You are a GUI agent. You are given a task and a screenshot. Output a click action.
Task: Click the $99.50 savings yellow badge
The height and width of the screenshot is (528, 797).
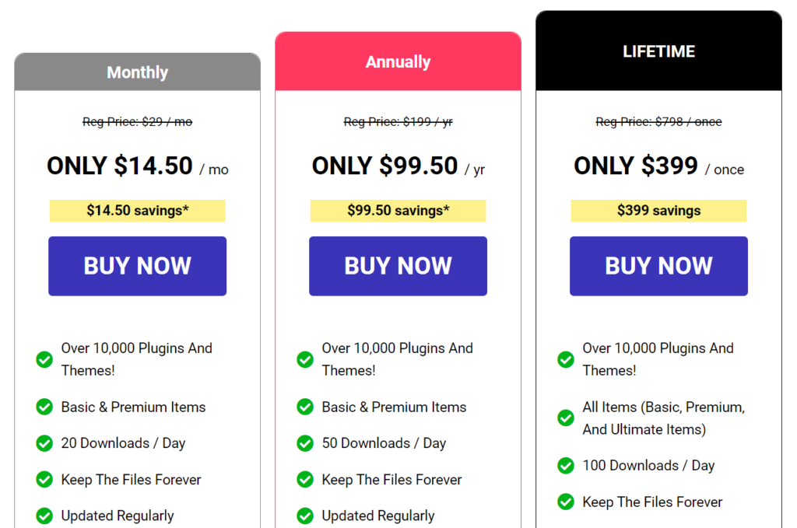coord(398,211)
